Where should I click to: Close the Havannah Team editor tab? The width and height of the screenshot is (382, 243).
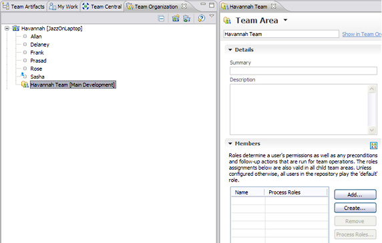(x=274, y=6)
